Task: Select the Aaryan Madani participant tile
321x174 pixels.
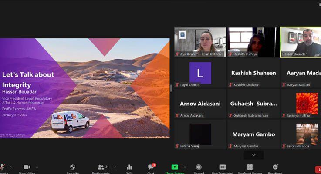Action: pos(301,73)
